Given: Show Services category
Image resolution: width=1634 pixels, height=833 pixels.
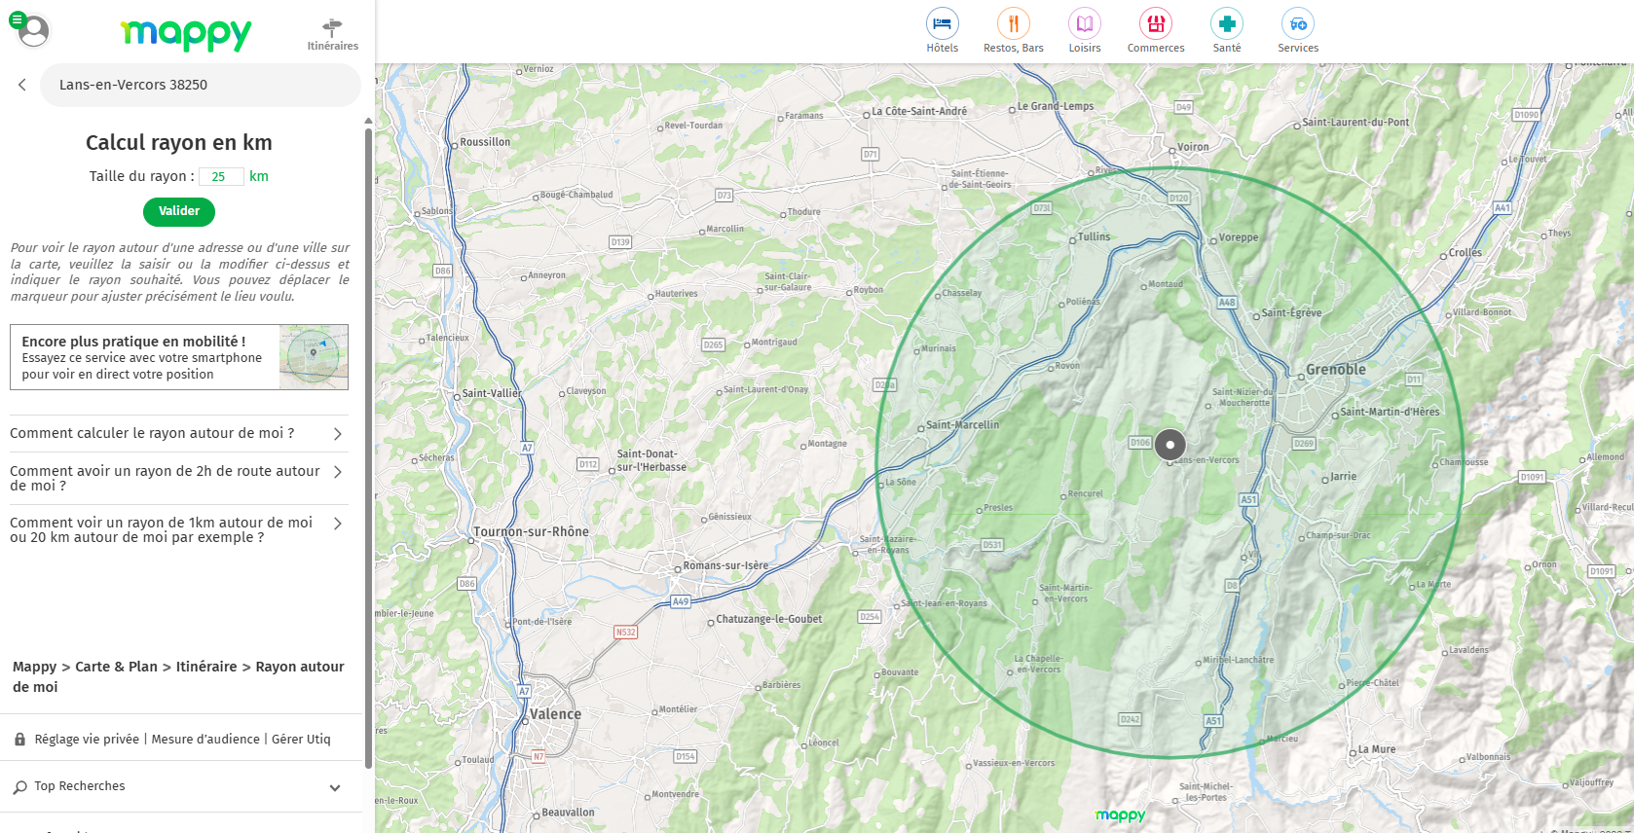Looking at the screenshot, I should pos(1298,30).
